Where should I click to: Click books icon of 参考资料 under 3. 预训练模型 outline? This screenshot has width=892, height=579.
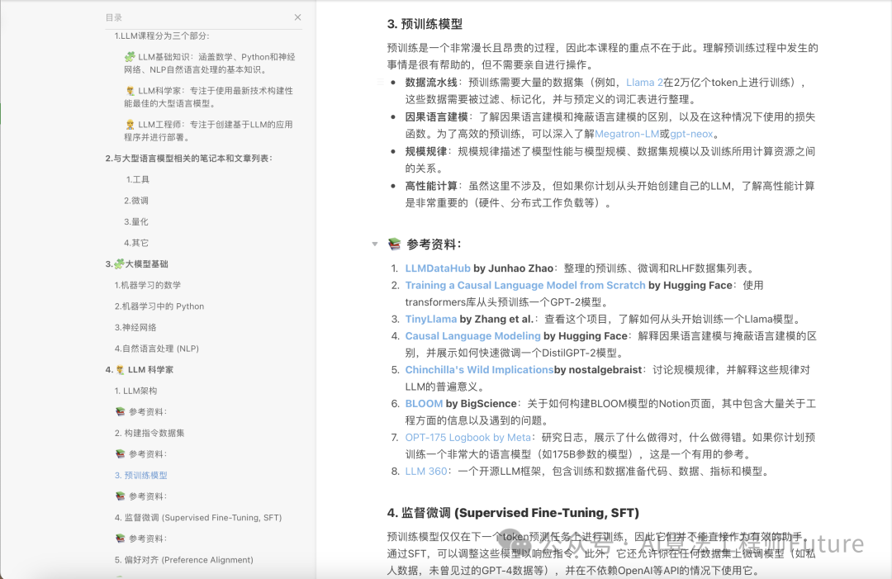pos(120,496)
